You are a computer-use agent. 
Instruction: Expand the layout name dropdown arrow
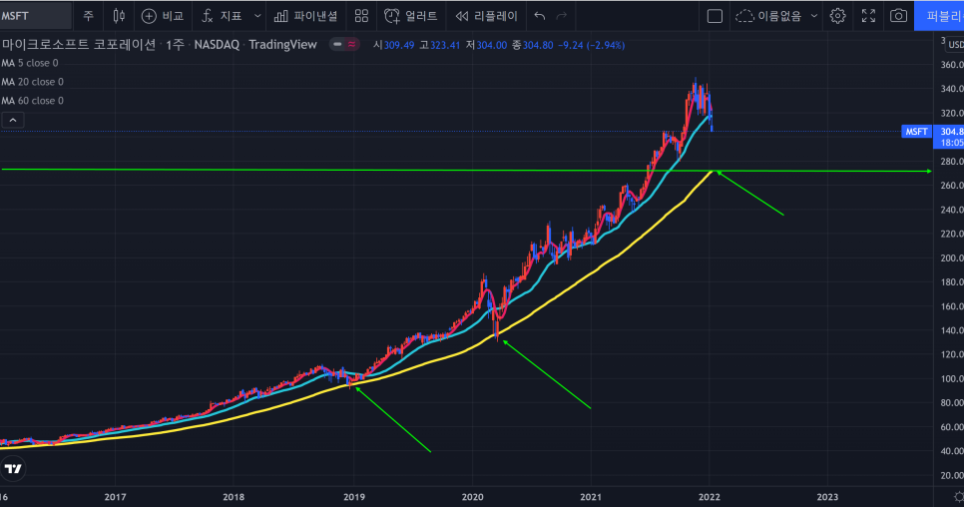click(x=814, y=16)
